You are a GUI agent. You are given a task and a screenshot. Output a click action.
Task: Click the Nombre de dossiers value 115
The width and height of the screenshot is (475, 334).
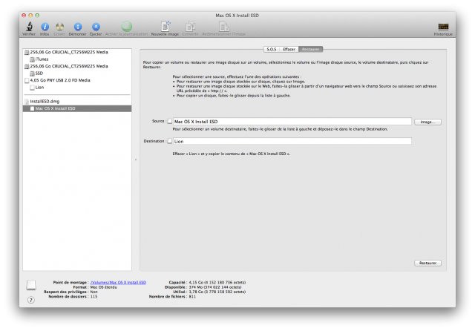(94, 296)
